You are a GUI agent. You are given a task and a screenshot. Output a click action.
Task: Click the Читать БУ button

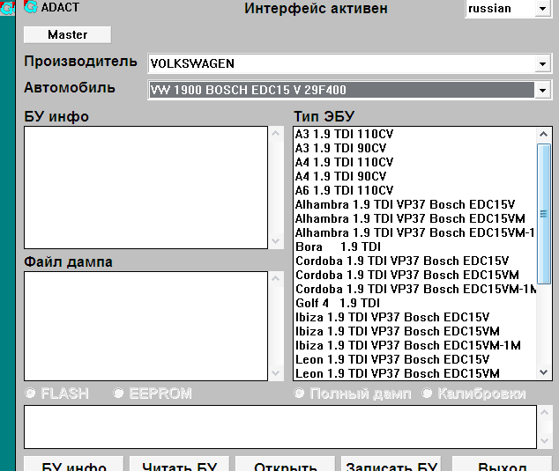(179, 464)
